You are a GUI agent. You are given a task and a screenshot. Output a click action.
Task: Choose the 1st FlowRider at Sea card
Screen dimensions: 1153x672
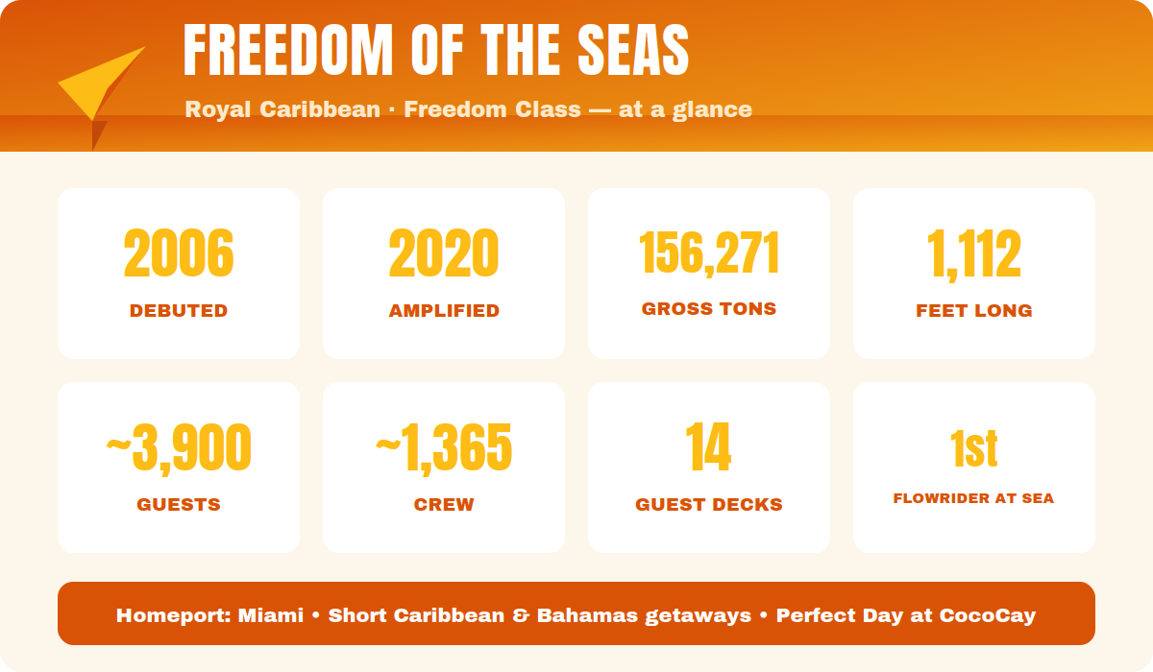pyautogui.click(x=974, y=468)
